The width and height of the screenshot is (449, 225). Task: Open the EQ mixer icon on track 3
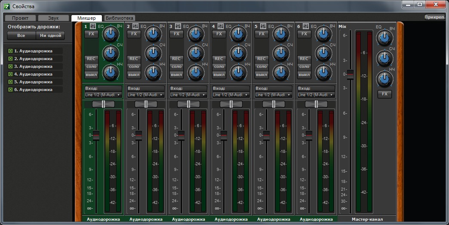pyautogui.click(x=178, y=26)
